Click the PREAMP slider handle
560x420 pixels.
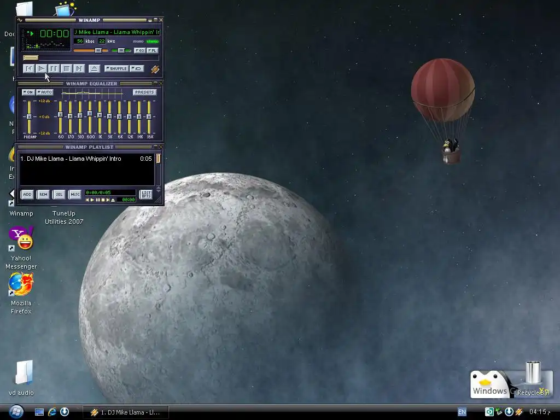[x=30, y=117]
